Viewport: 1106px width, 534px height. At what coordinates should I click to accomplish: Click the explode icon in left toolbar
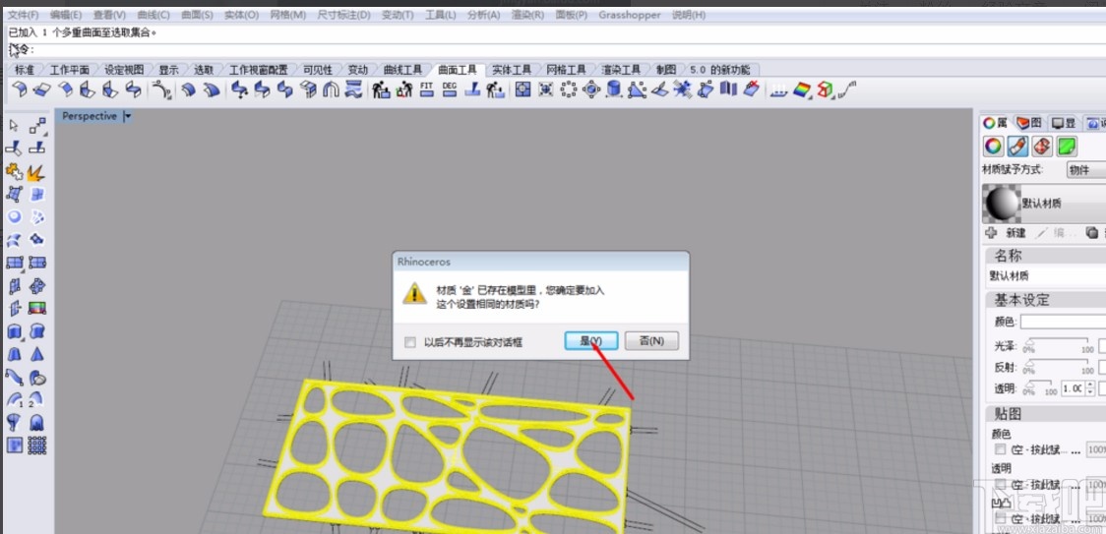tap(37, 171)
